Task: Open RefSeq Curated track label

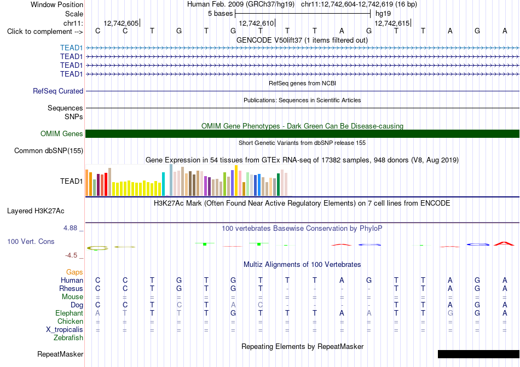Action: click(58, 91)
